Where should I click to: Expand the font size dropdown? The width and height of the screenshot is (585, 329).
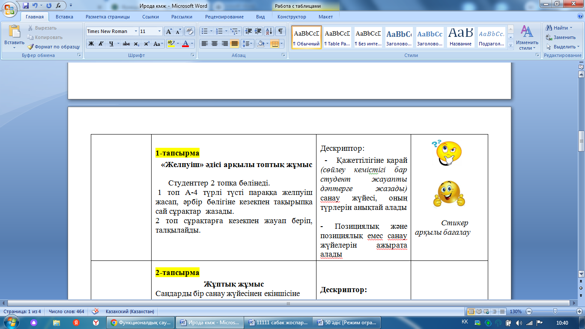(x=160, y=31)
